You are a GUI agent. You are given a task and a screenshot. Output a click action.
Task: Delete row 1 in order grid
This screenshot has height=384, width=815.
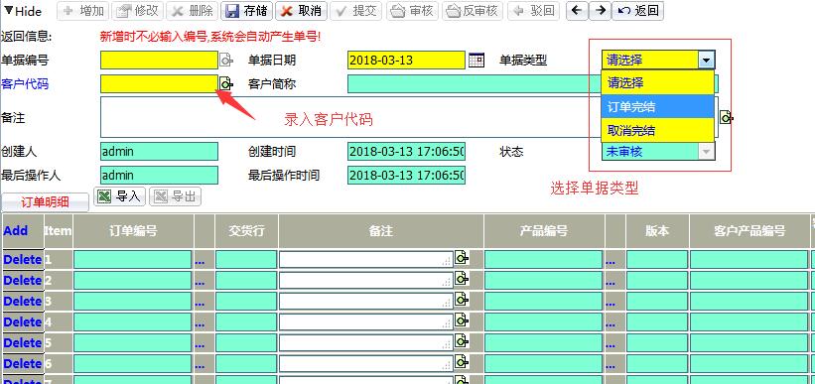23,259
